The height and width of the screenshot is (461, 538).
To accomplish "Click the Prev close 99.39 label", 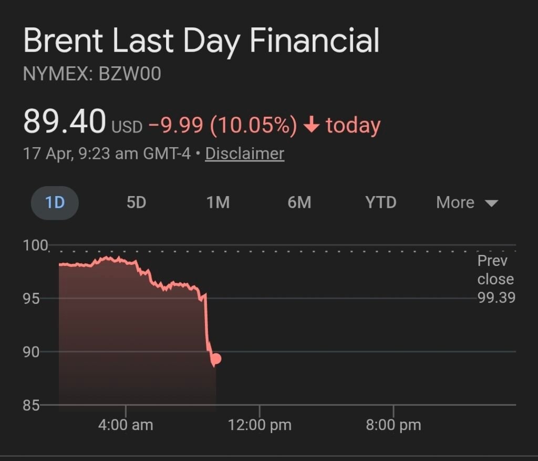I will 495,279.
